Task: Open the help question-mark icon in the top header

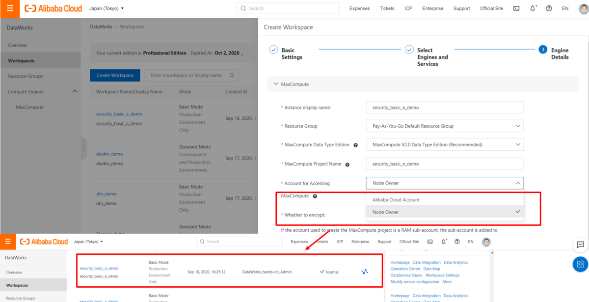Action: pos(549,8)
